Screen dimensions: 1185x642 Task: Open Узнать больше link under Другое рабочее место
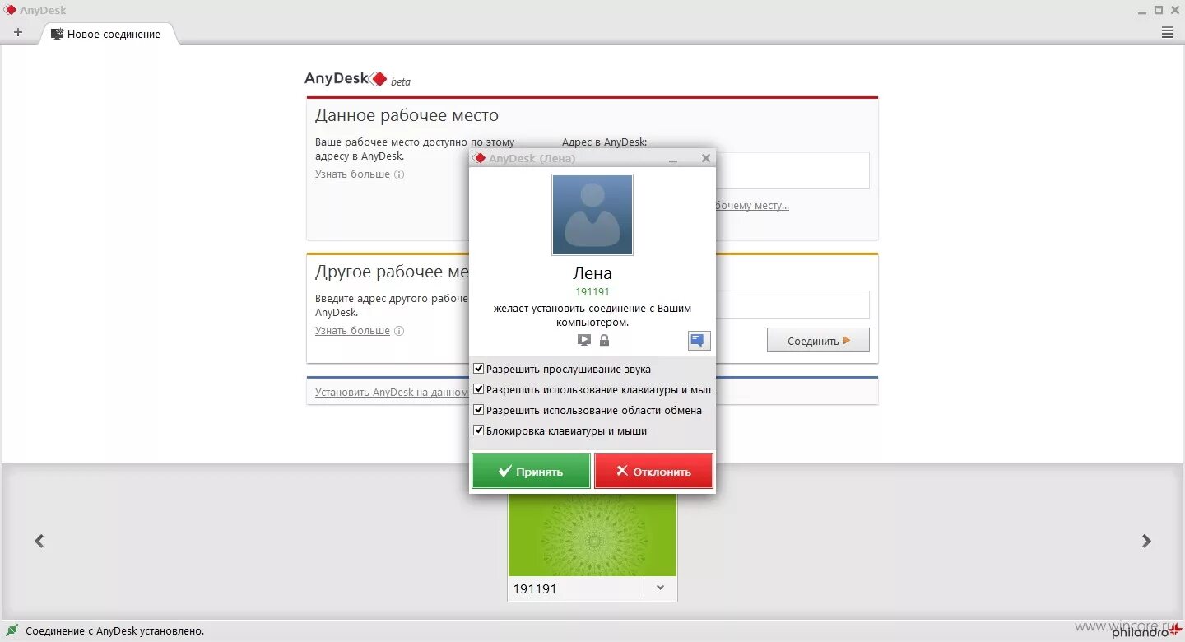click(352, 331)
